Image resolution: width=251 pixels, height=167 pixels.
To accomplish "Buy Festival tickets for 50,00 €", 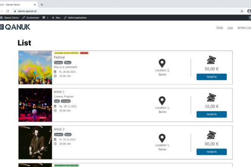I will tap(211, 77).
